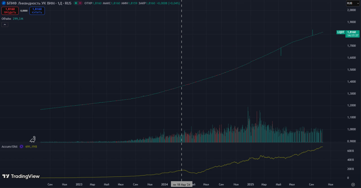361x188 pixels.
Task: Click the pink approximate-data indicator icon
Action: click(x=80, y=3)
